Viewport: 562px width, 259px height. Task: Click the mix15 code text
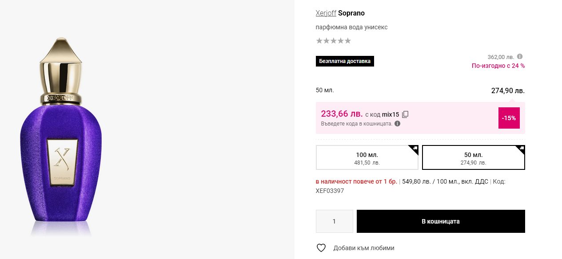(391, 114)
